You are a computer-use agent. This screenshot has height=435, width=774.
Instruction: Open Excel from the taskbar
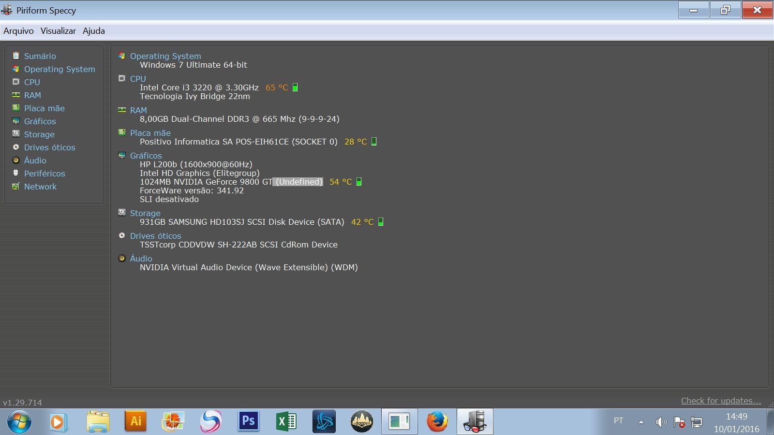[286, 421]
